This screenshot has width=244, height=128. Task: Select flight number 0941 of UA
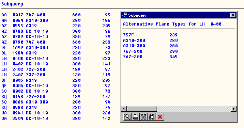pyautogui.click(x=18, y=113)
